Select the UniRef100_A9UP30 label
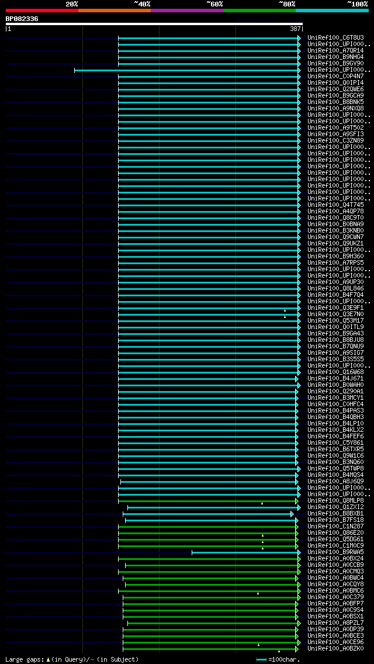The width and height of the screenshot is (374, 664). click(335, 282)
